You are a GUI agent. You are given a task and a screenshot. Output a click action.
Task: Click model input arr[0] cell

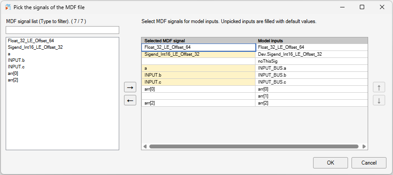311,89
